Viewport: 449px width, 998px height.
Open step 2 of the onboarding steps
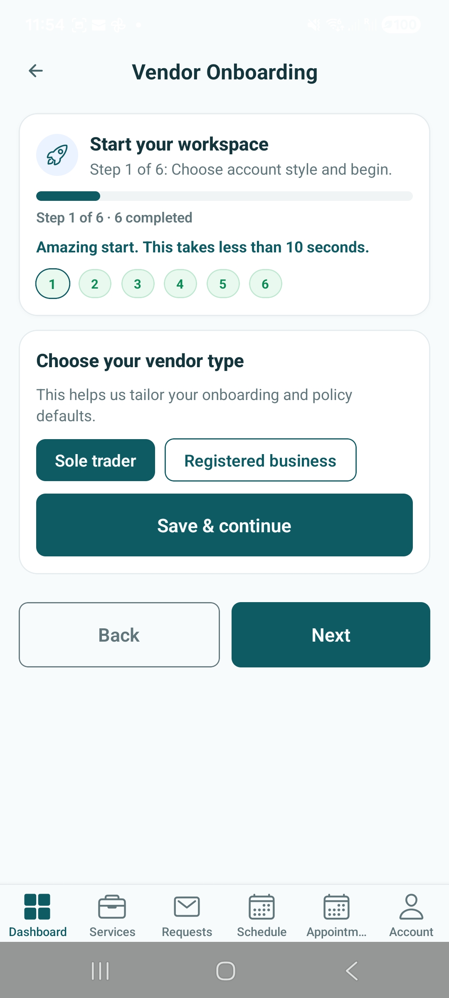95,283
